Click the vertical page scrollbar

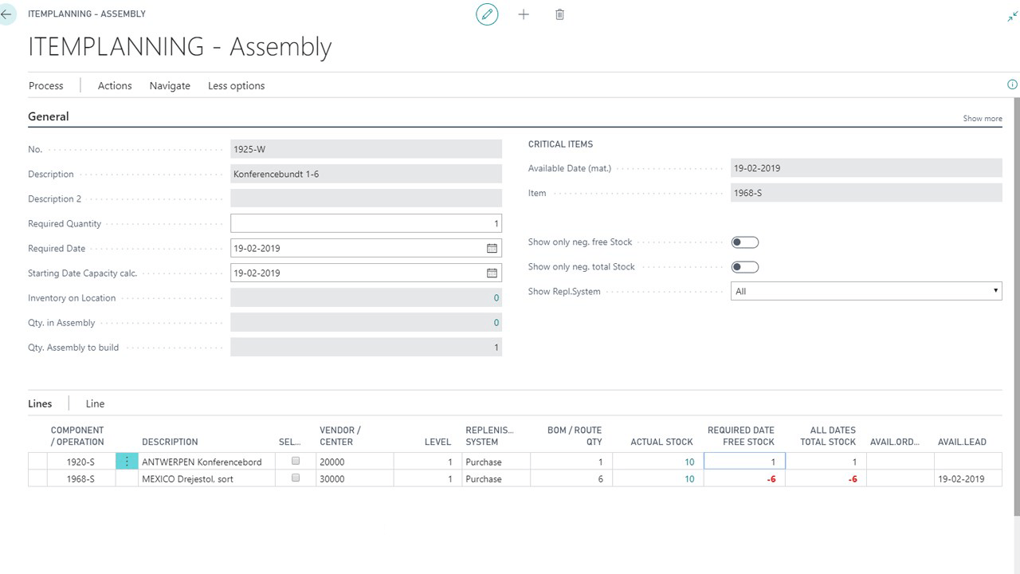1016,306
